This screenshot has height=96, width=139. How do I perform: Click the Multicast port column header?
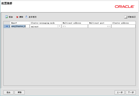tap(100, 23)
